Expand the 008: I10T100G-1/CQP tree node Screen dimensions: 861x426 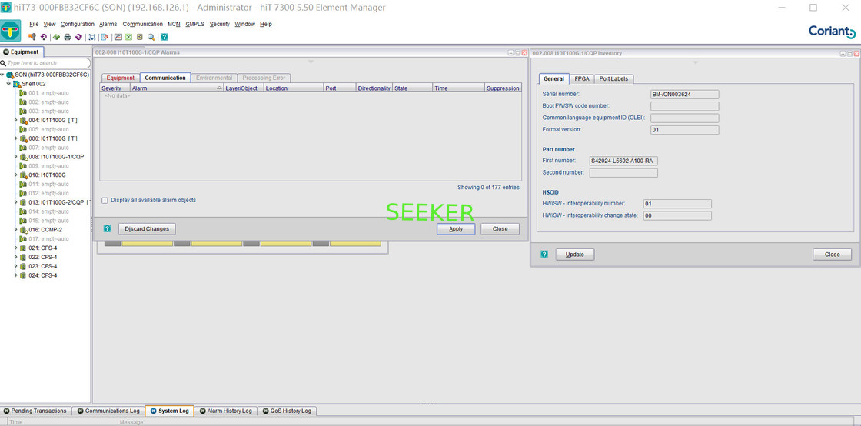[15, 157]
